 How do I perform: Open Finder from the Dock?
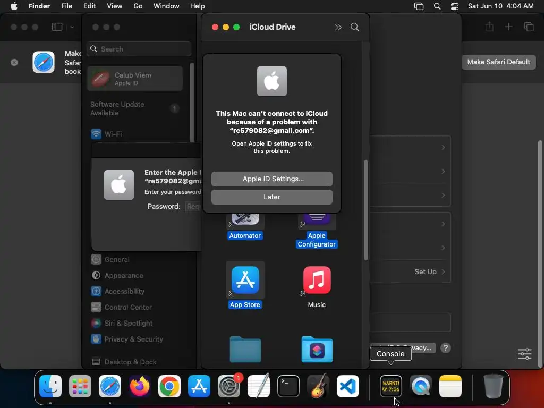[50, 386]
